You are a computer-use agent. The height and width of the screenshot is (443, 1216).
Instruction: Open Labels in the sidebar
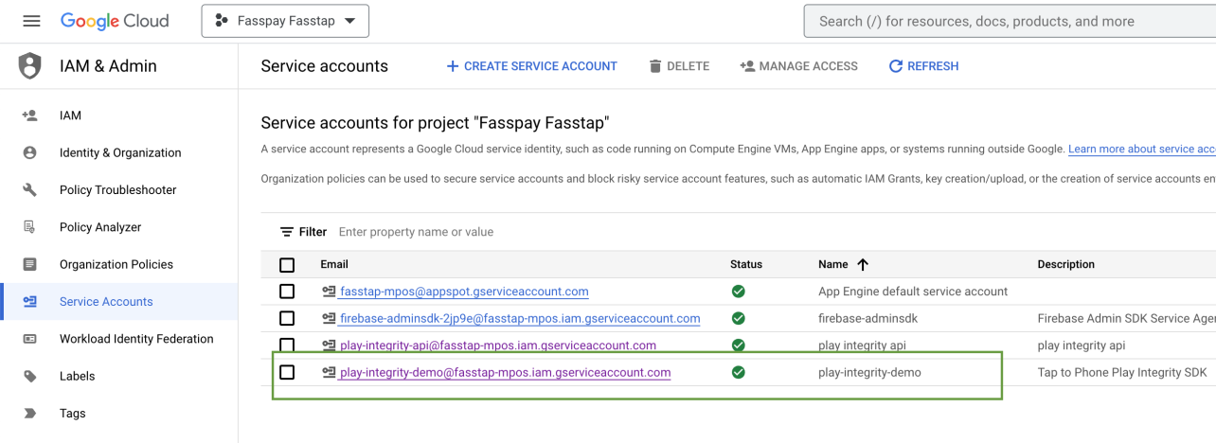coord(78,376)
